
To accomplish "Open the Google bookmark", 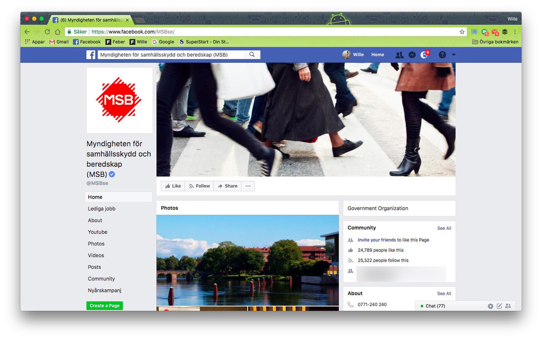I will coord(163,42).
